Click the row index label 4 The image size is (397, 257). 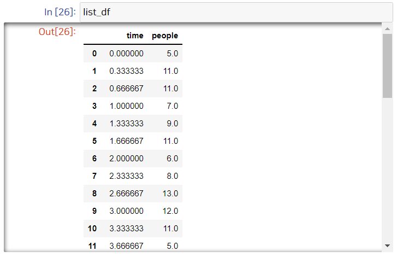click(94, 124)
